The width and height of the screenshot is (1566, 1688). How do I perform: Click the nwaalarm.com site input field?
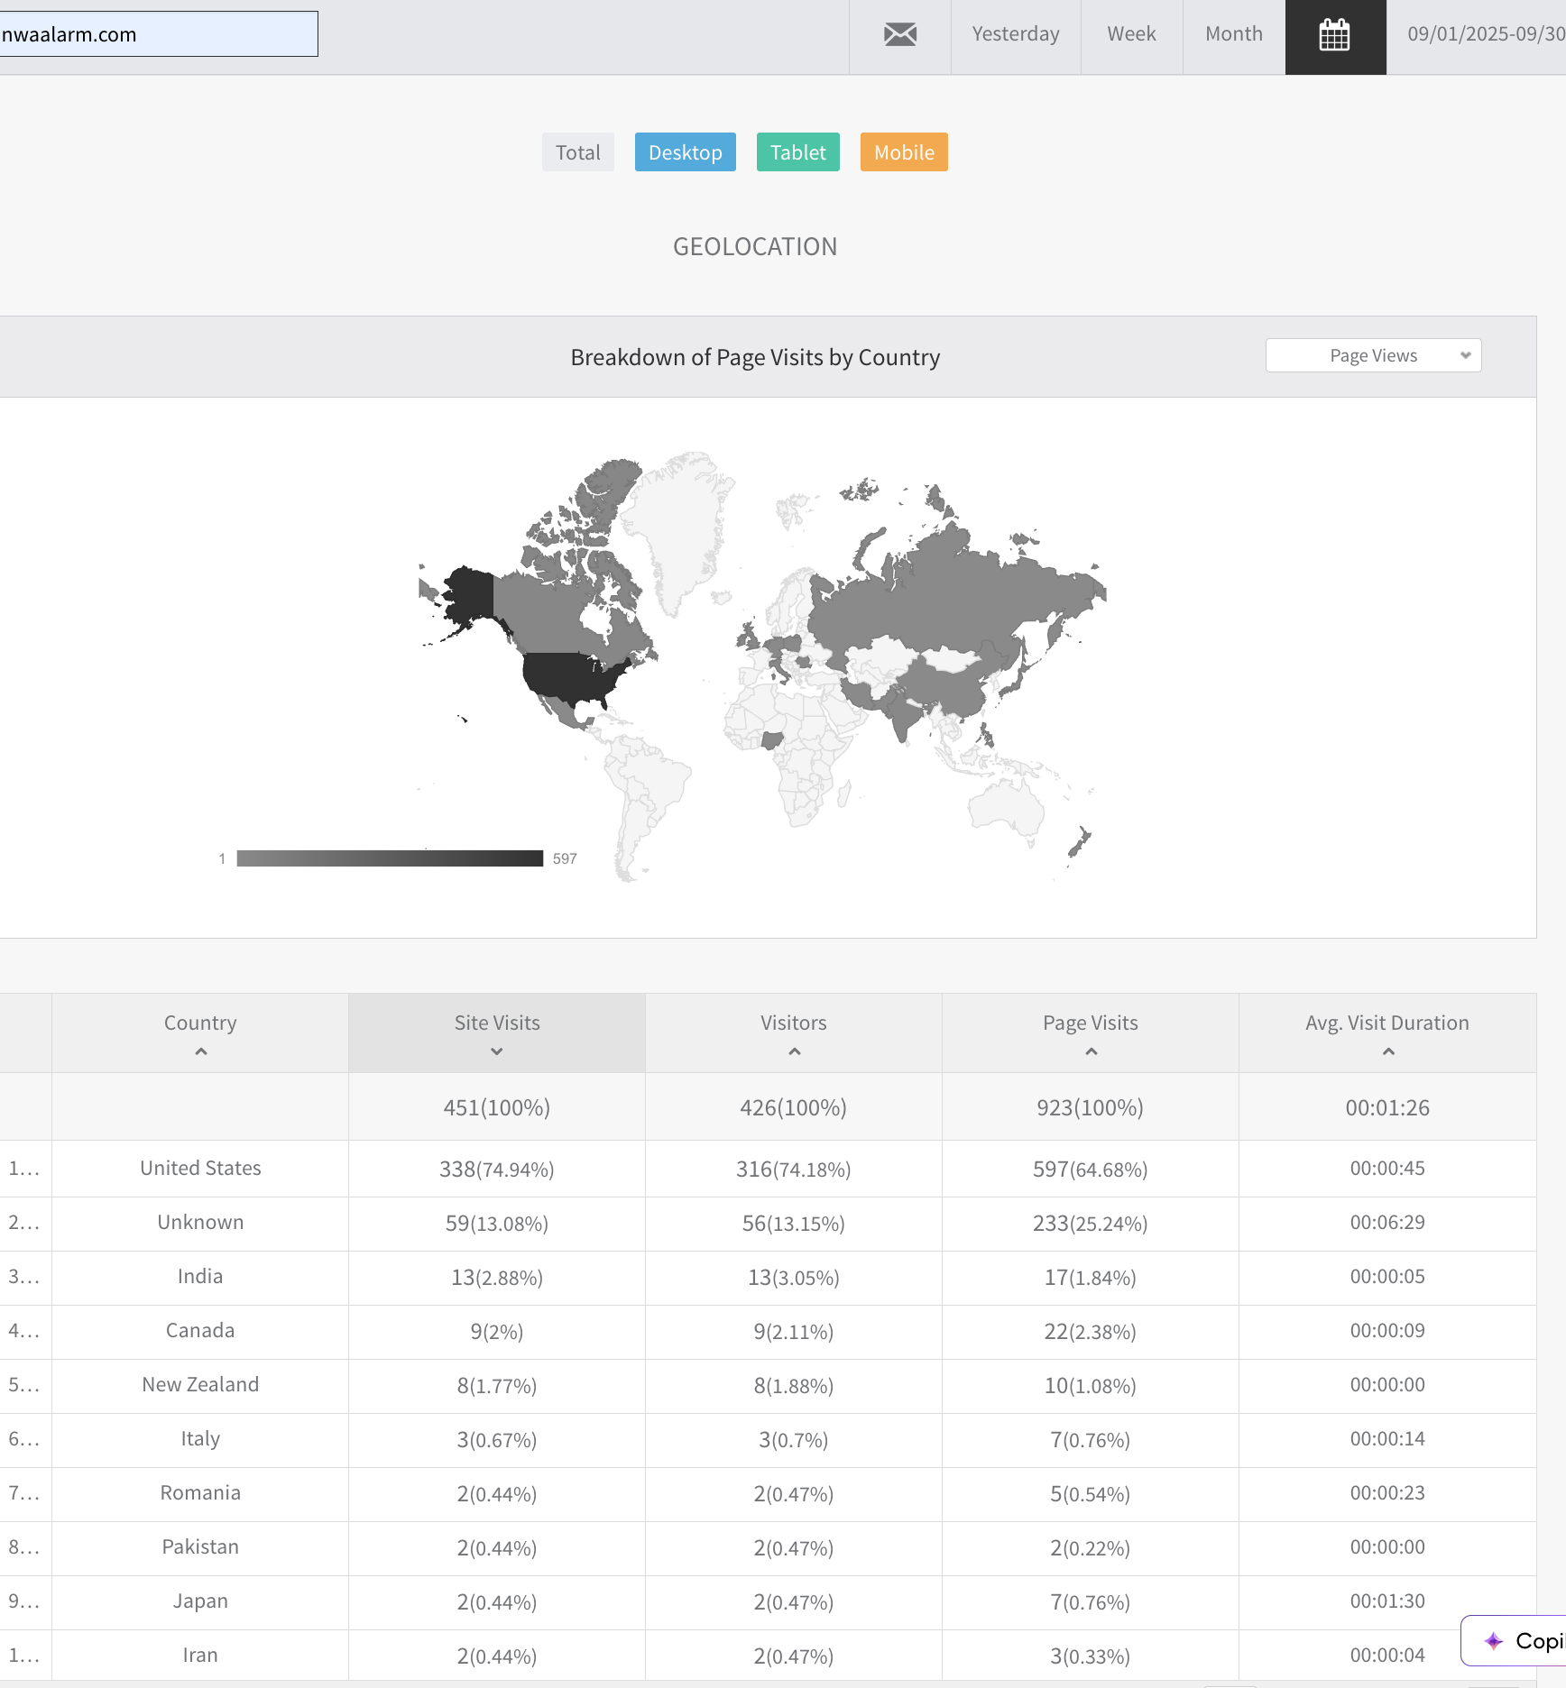point(158,34)
